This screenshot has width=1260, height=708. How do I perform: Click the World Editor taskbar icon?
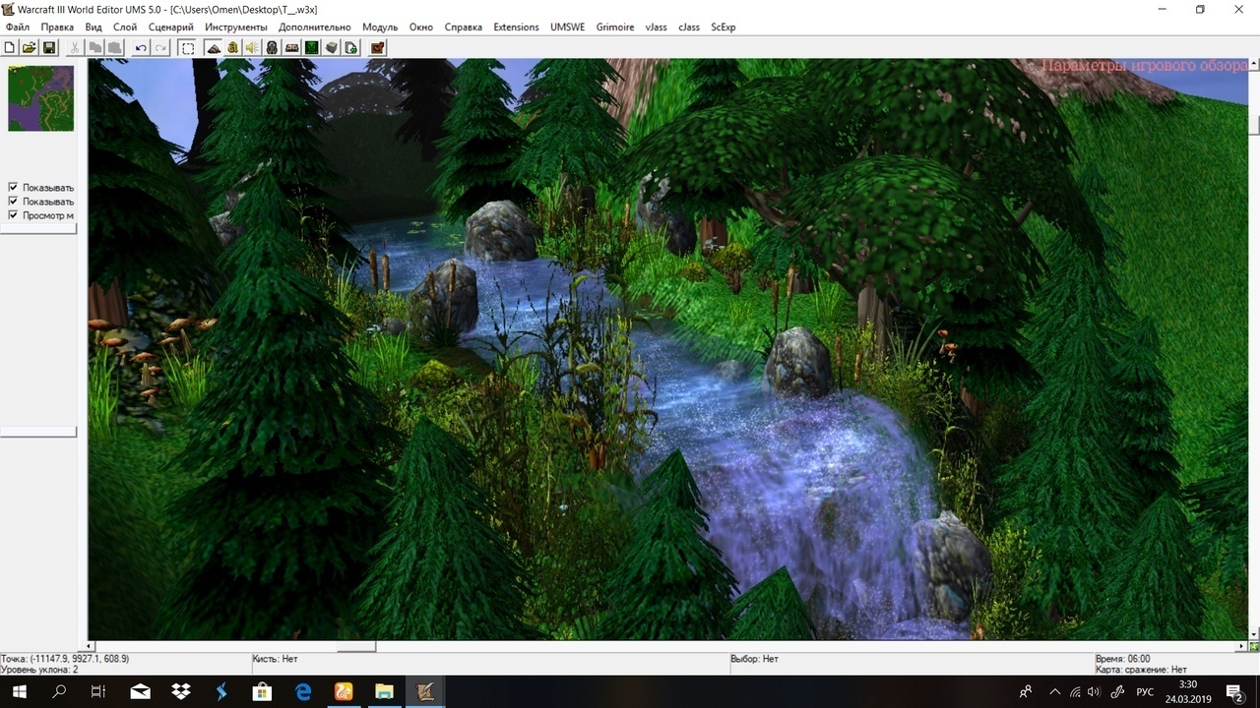pyautogui.click(x=425, y=692)
